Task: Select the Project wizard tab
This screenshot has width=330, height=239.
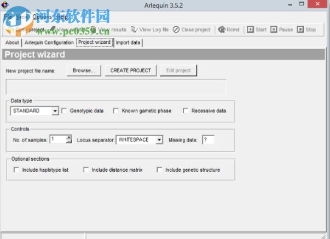Action: (94, 42)
